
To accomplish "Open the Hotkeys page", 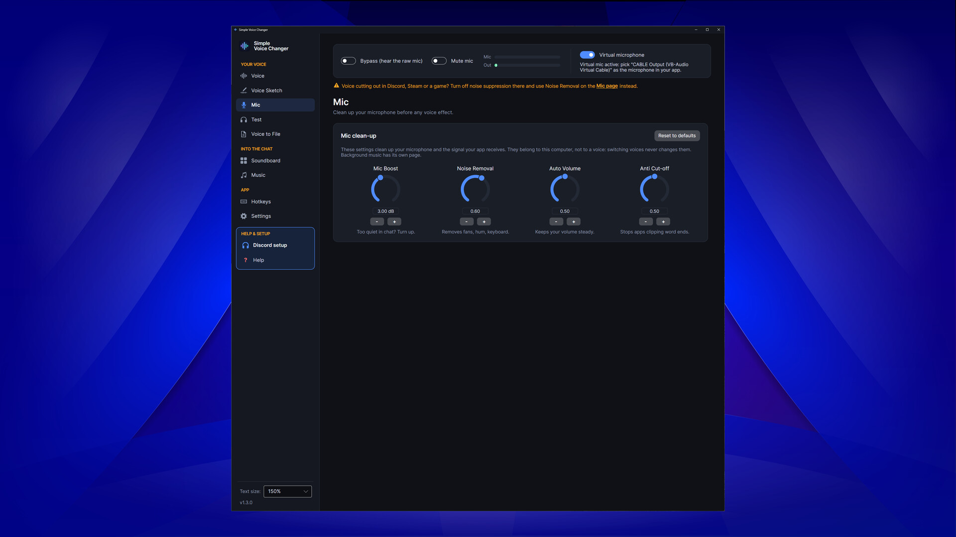I will tap(275, 202).
